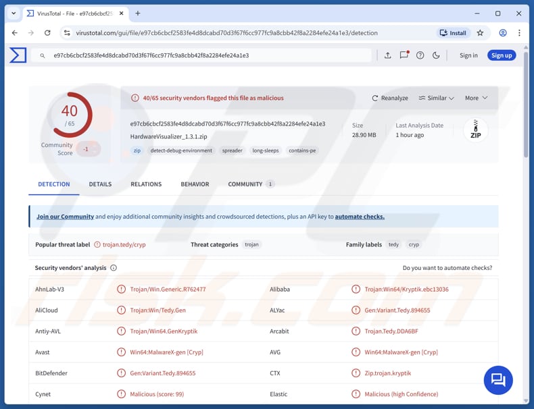Reload the page in browser
The width and height of the screenshot is (534, 409).
click(x=47, y=32)
